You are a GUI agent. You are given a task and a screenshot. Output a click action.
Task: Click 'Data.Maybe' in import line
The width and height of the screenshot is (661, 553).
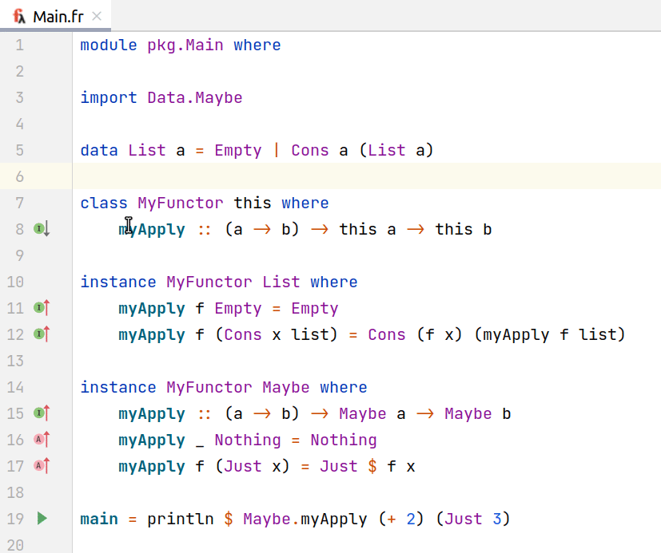point(195,97)
